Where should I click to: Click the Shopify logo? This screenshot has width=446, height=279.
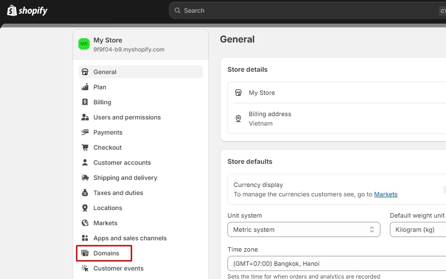pos(27,10)
